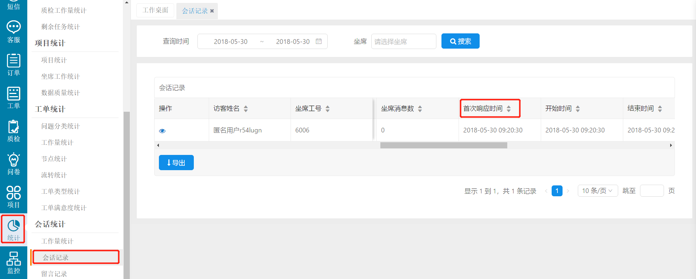Viewport: 696px width, 279px height.
Task: Open 流转统计 menu item
Action: pyautogui.click(x=54, y=175)
